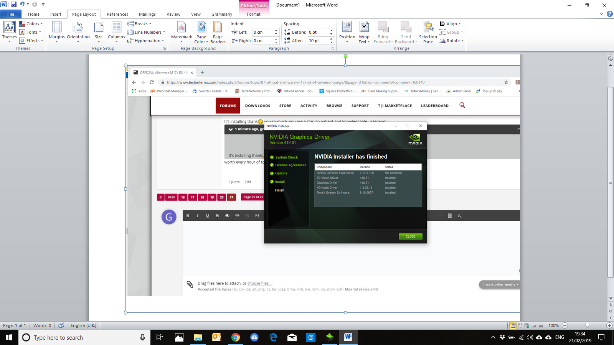This screenshot has width=614, height=345.
Task: Undo the last action
Action: pos(22,4)
